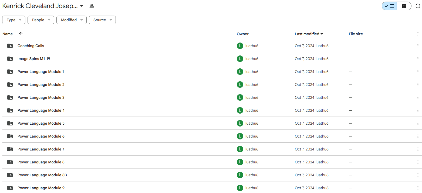Click the column header three-dot options icon

418,34
